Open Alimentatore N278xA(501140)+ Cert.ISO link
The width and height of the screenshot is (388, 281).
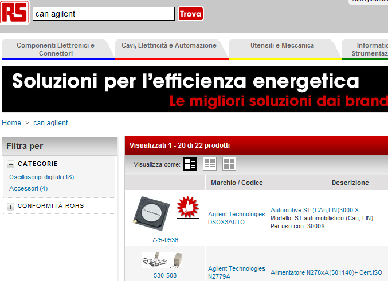point(326,272)
